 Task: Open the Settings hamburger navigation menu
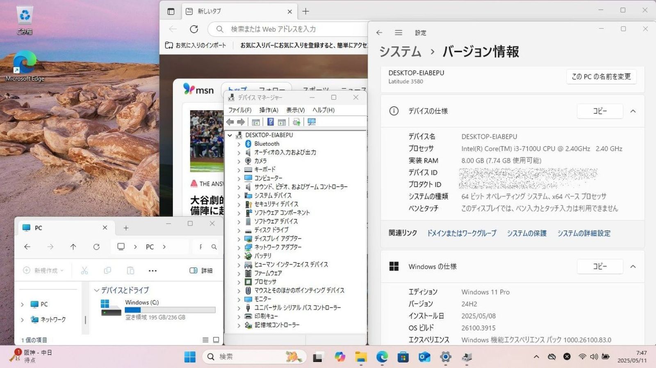[399, 33]
